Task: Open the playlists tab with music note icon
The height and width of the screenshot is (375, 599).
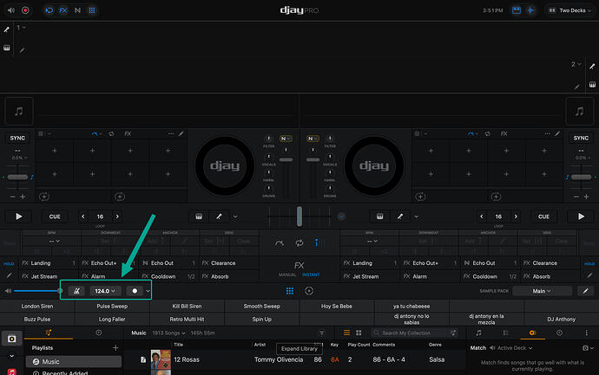Action: tap(48, 333)
